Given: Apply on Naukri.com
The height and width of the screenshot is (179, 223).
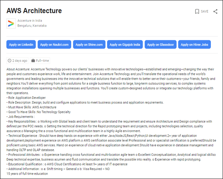Looking at the screenshot, I should [x=55, y=44].
